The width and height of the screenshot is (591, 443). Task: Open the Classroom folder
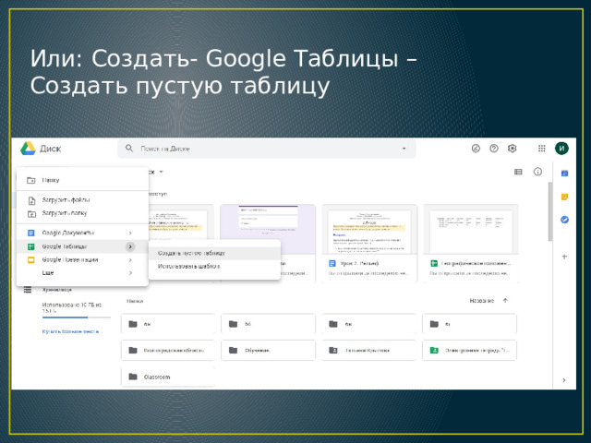click(168, 377)
